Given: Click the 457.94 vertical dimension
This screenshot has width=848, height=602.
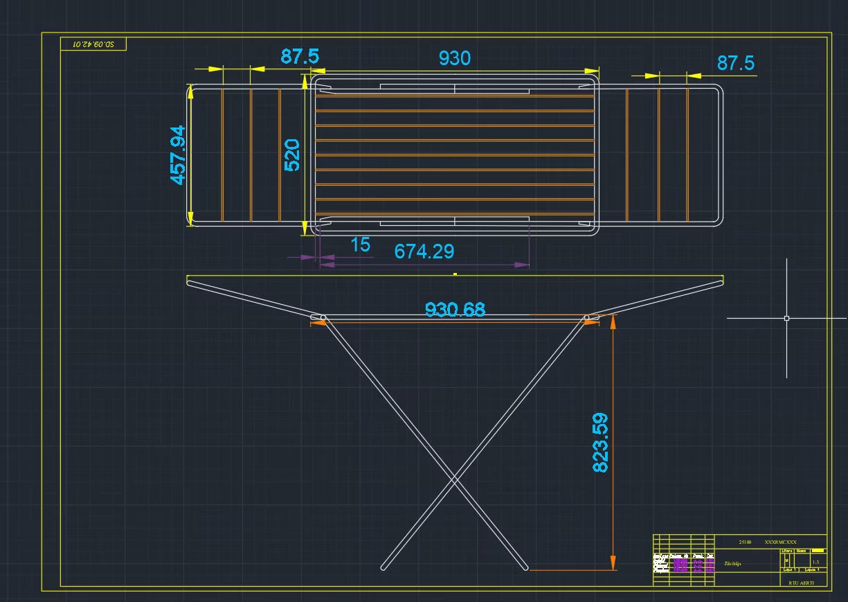Looking at the screenshot, I should (x=178, y=154).
